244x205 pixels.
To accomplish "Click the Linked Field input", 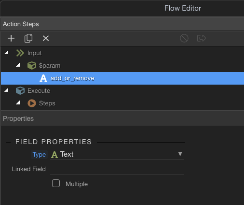I will [x=117, y=169].
